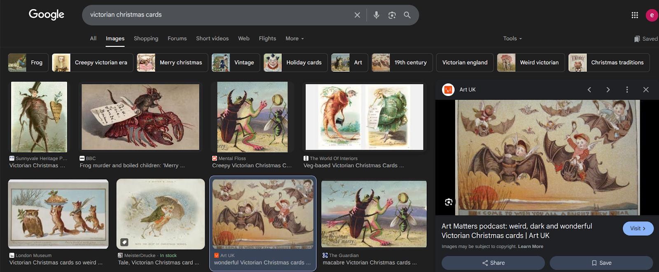
Task: Click the magnifying glass search icon
Action: click(x=407, y=15)
